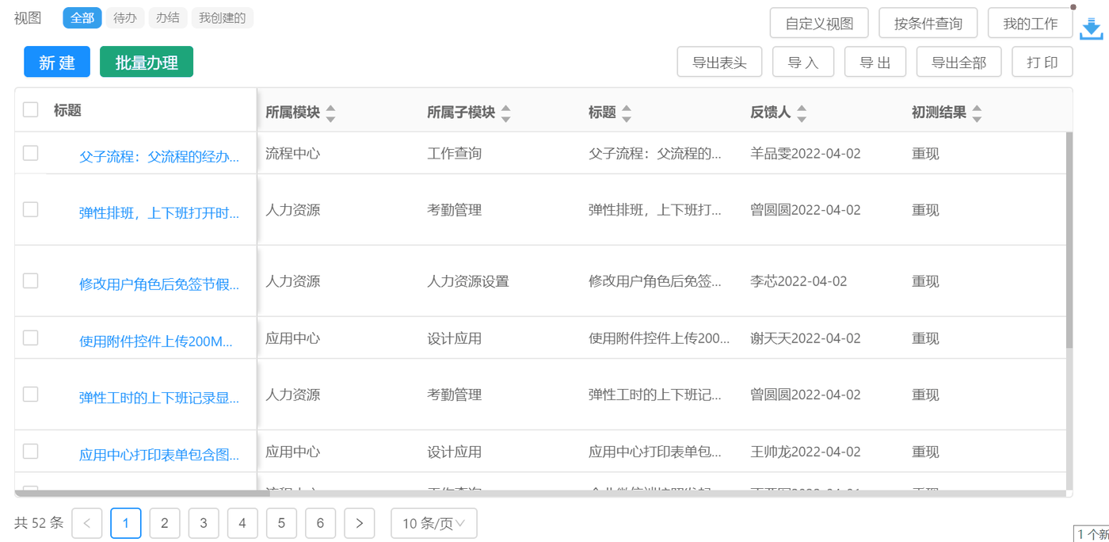The image size is (1109, 542).
Task: Click the 导入 button
Action: [x=803, y=62]
